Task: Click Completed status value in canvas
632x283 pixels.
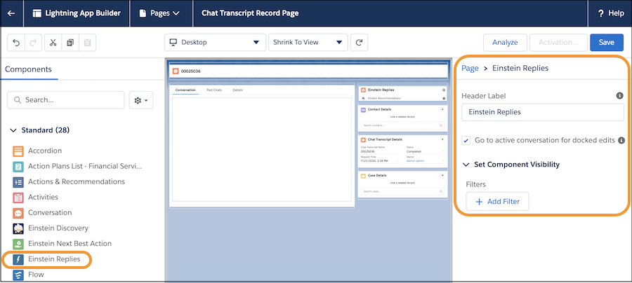Action: (x=414, y=151)
